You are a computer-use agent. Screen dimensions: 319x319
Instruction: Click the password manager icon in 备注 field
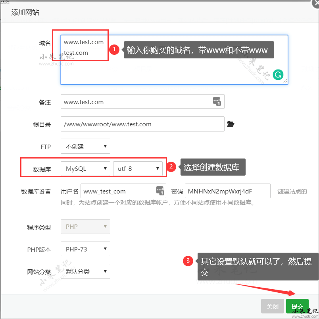[217, 101]
